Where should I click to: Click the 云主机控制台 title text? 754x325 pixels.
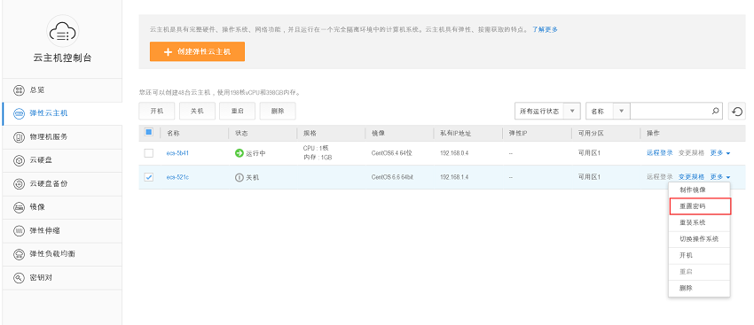(x=62, y=58)
